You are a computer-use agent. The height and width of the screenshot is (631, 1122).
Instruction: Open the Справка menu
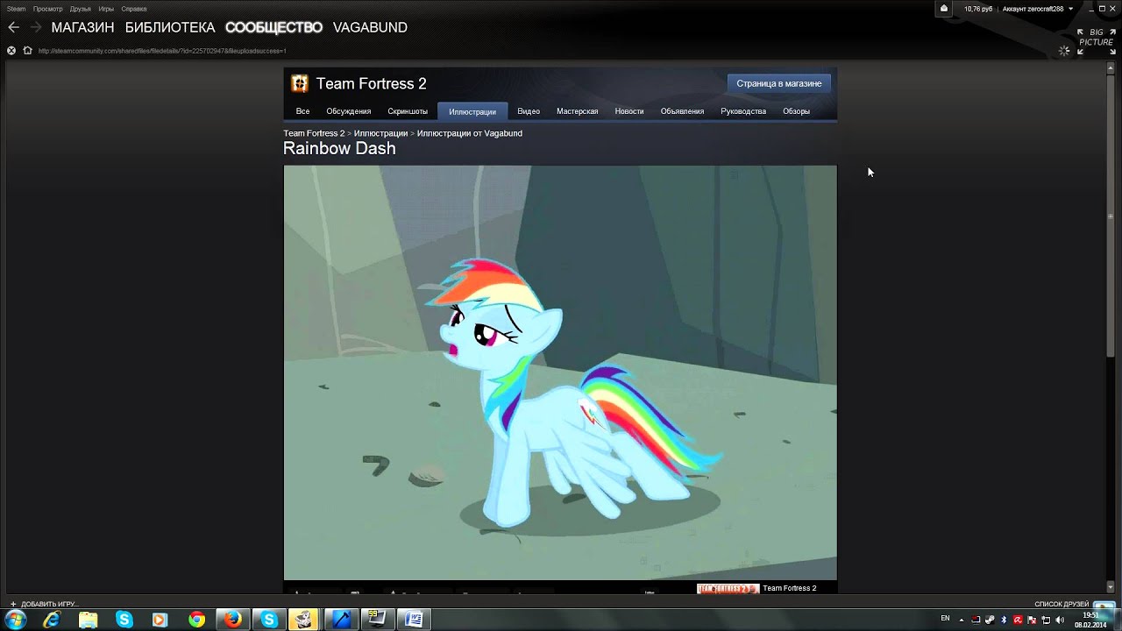(x=134, y=9)
